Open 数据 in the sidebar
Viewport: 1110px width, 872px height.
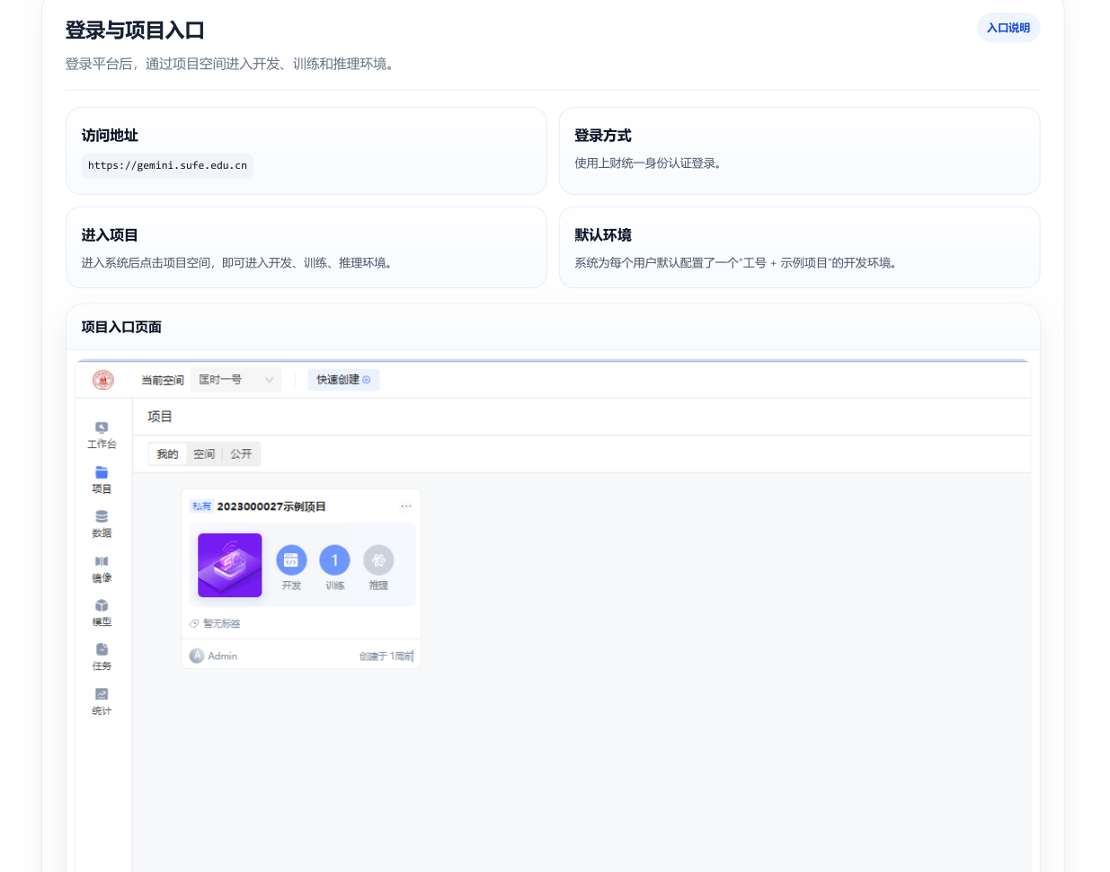click(102, 524)
